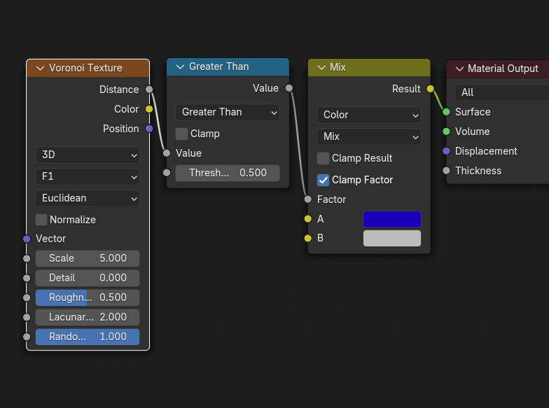Open the Color data type dropdown
549x408 pixels.
tap(368, 115)
